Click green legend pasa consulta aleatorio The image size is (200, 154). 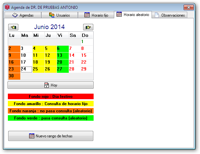[x=51, y=118]
